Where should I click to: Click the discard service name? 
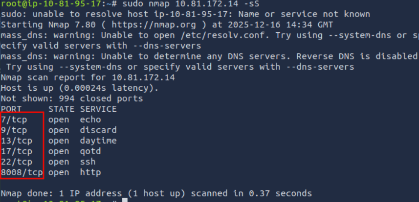point(98,130)
